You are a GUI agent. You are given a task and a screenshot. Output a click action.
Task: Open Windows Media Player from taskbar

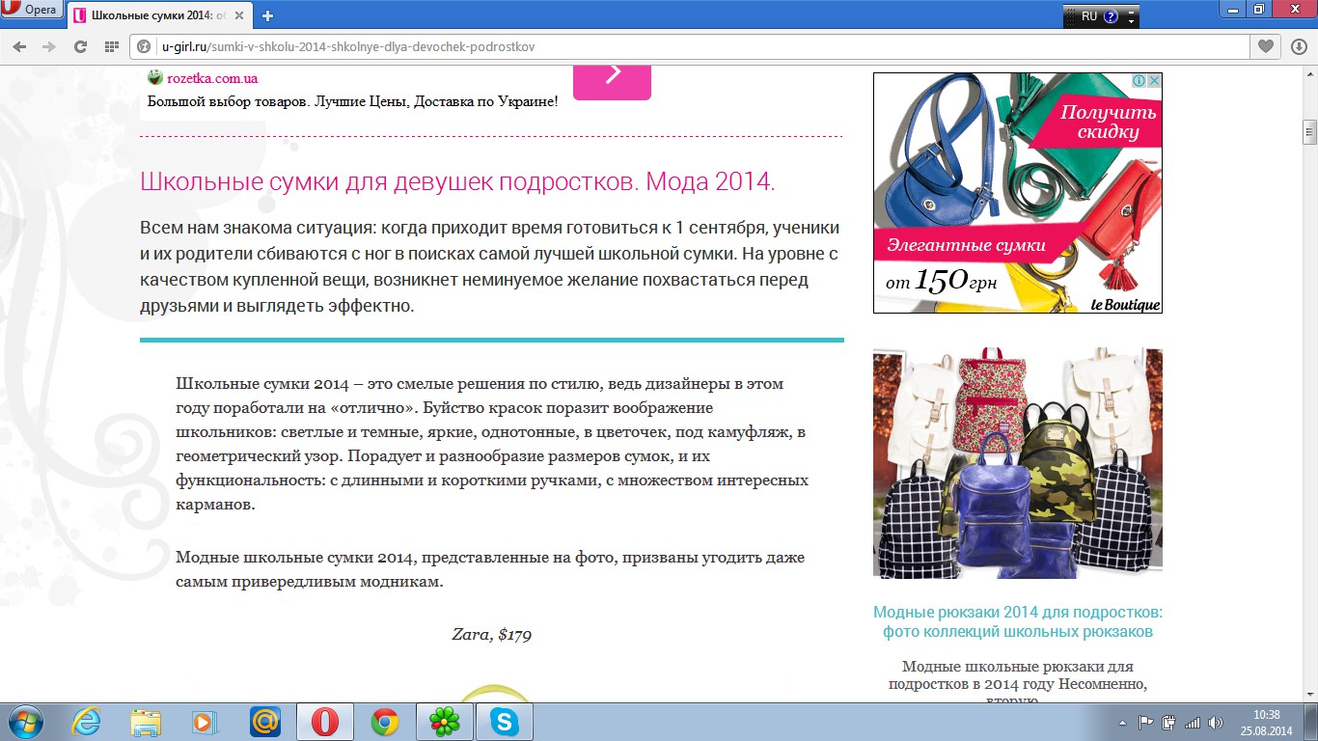tap(206, 722)
